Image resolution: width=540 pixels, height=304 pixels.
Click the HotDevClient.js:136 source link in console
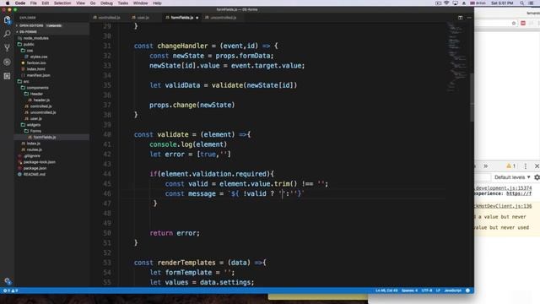click(x=503, y=206)
